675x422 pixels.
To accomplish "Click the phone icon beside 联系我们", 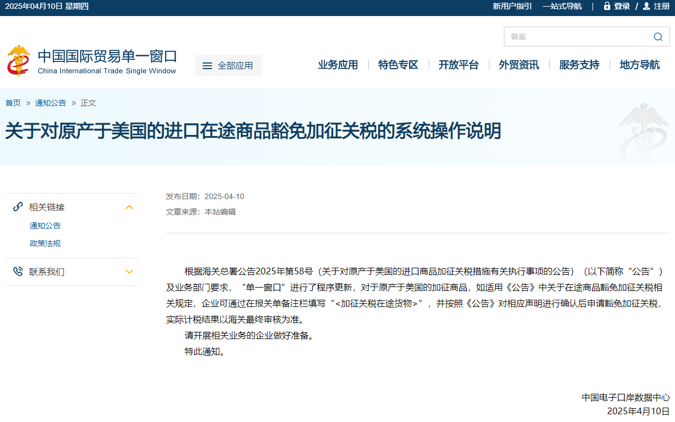I will (x=18, y=272).
